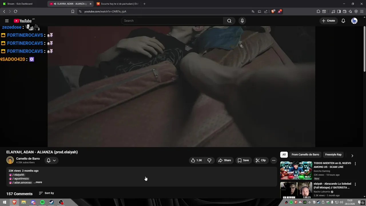Open the Windows Start menu
The height and width of the screenshot is (206, 366).
click(x=4, y=202)
